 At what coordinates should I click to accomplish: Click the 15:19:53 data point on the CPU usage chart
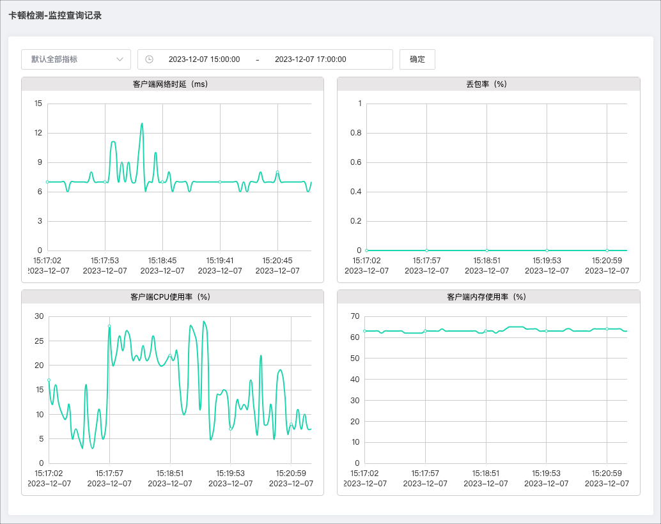click(231, 429)
